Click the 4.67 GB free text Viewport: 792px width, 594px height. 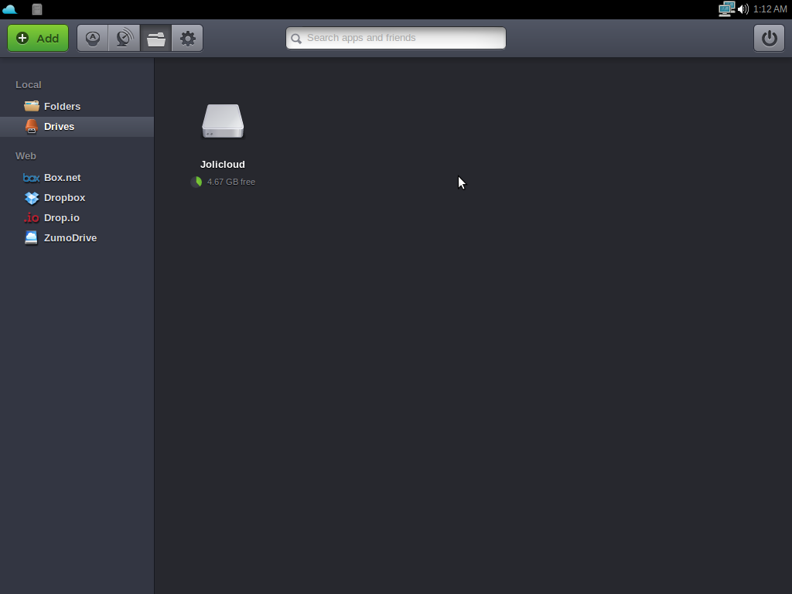(230, 182)
